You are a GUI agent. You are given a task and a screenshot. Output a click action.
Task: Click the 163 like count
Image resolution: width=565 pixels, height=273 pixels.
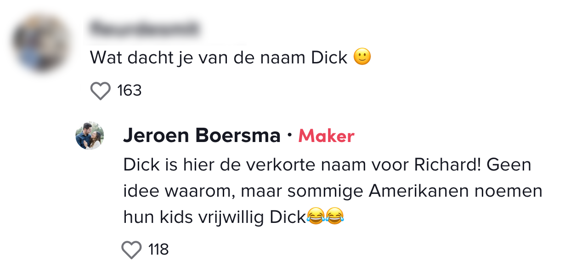130,91
